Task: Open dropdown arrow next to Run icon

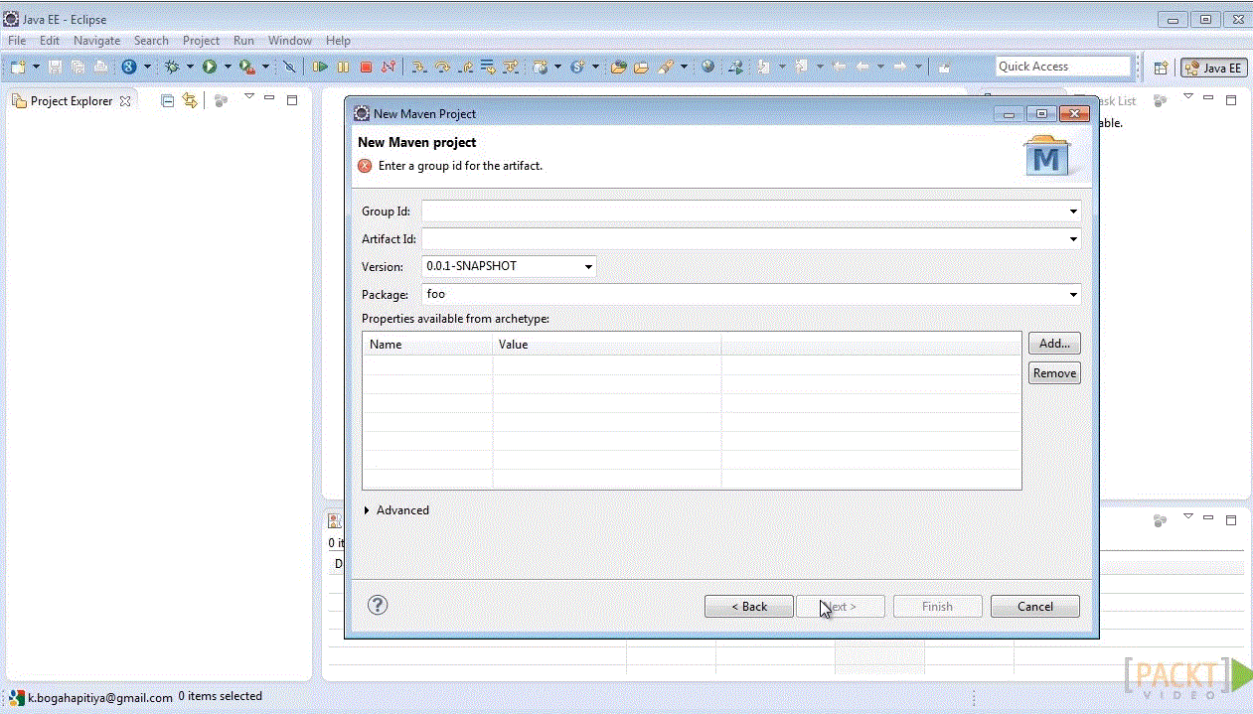Action: 228,67
